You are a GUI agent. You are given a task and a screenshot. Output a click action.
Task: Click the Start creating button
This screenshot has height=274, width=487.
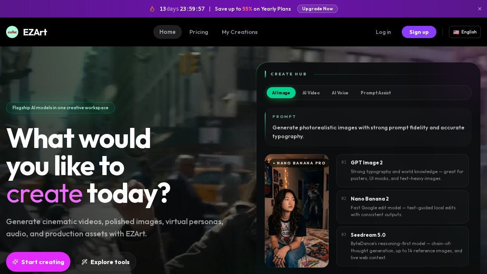click(38, 262)
